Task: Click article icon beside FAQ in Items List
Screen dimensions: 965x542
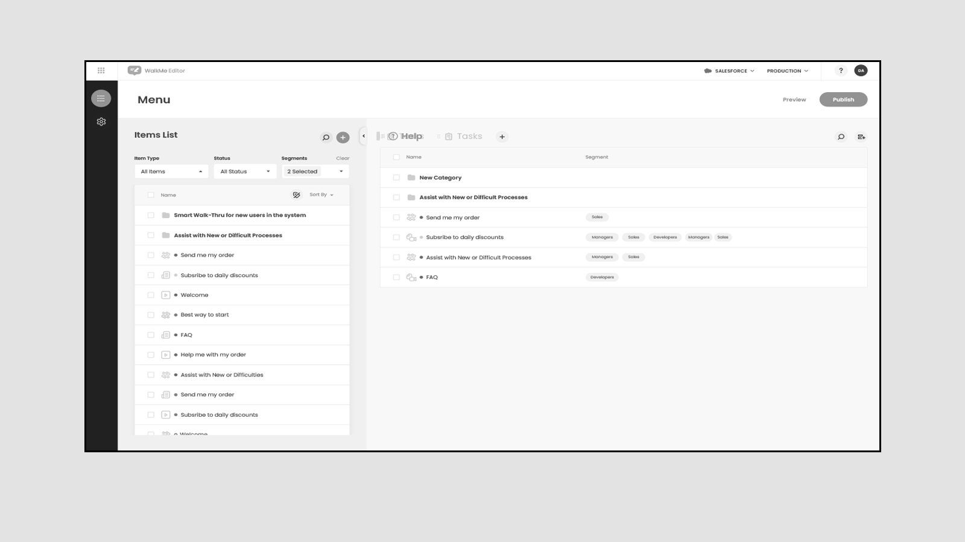Action: coord(166,335)
